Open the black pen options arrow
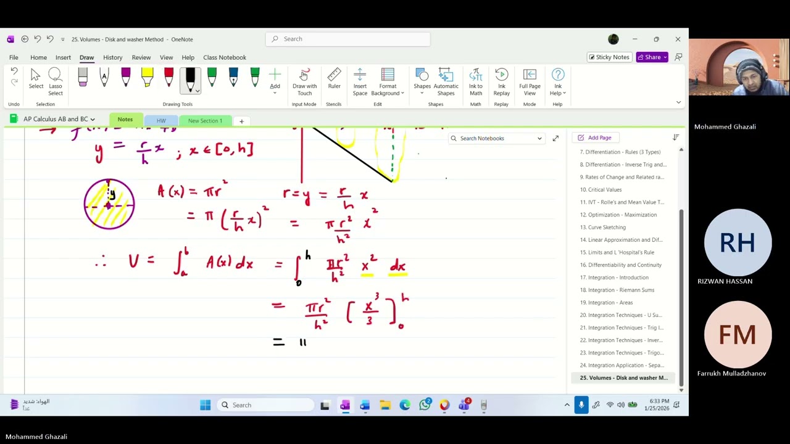 197,90
